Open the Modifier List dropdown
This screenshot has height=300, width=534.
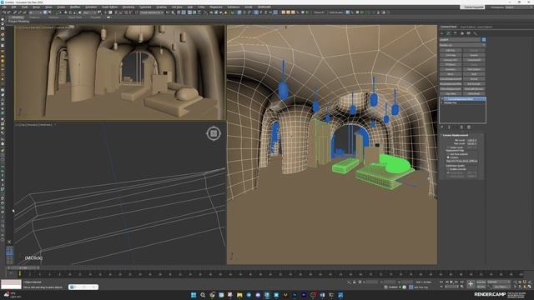coord(462,45)
